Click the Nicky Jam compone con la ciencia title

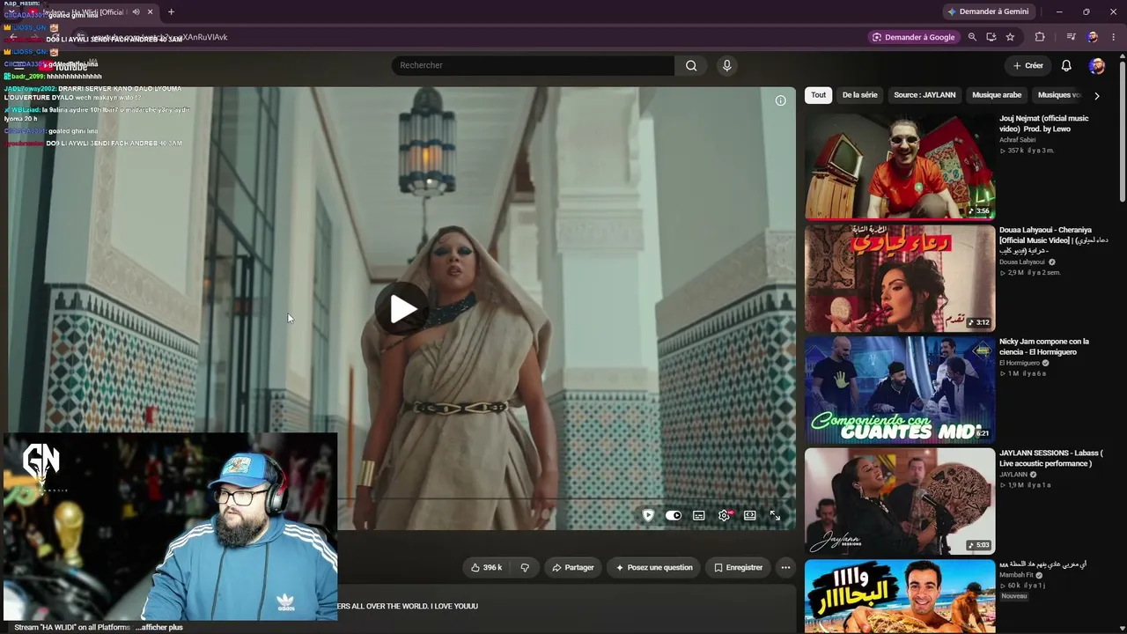click(1044, 347)
